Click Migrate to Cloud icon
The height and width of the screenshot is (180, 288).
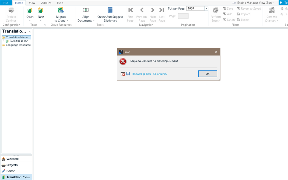tap(61, 10)
